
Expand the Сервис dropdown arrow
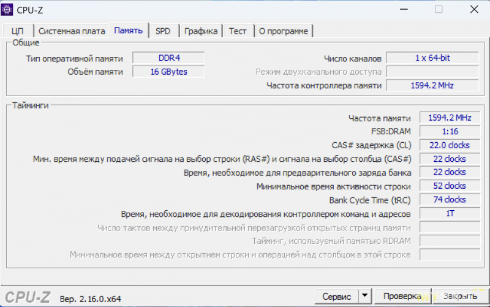[x=365, y=297]
